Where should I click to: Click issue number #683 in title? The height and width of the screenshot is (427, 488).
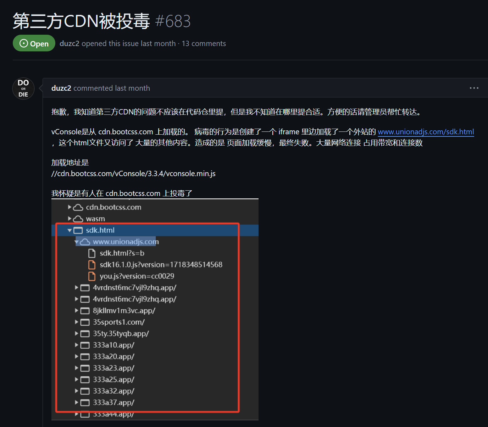[173, 21]
